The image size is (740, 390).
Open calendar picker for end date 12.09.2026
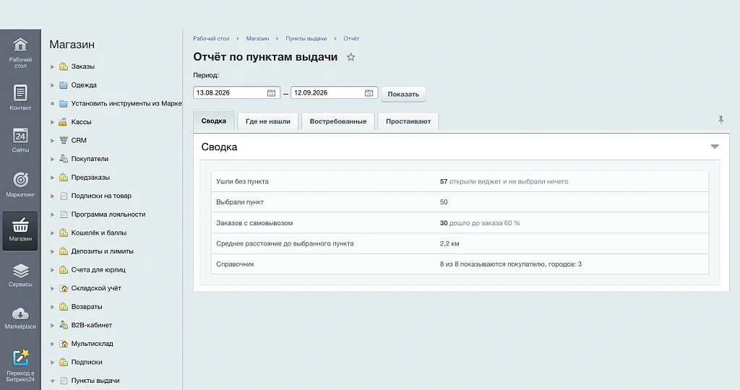tap(369, 93)
